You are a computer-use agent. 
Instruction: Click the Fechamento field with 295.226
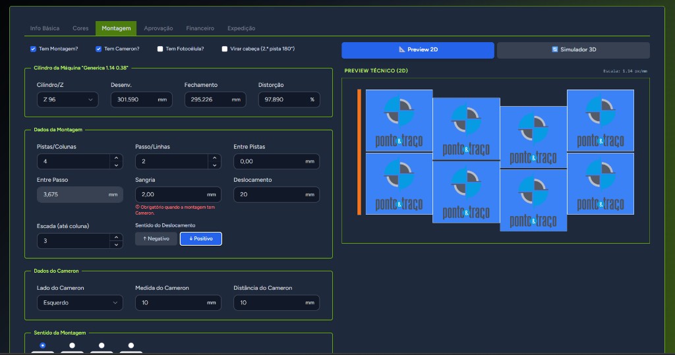pyautogui.click(x=216, y=99)
